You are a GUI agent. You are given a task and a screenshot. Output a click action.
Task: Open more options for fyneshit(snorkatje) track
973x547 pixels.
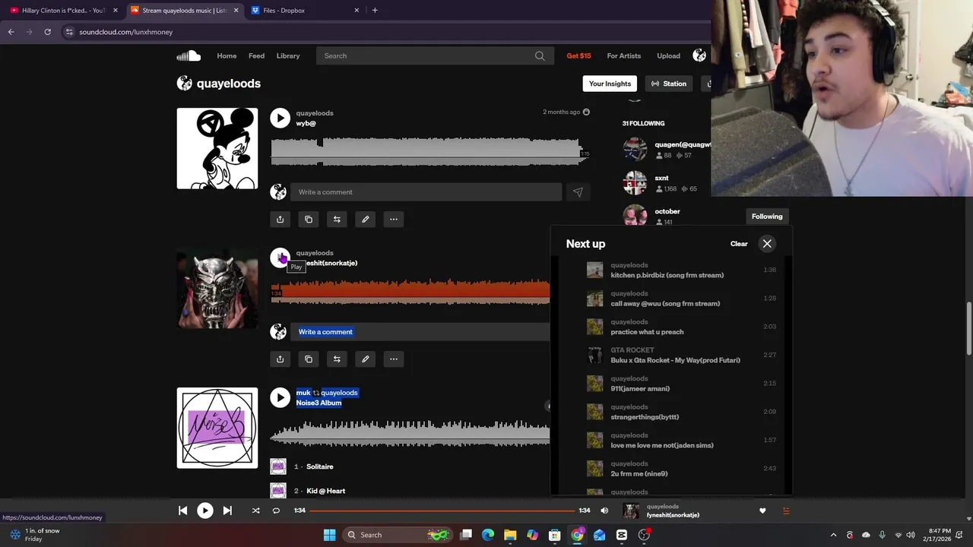[x=394, y=359]
